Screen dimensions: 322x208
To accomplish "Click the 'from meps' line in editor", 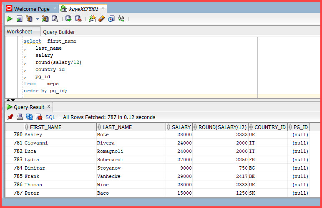I will tap(41, 84).
